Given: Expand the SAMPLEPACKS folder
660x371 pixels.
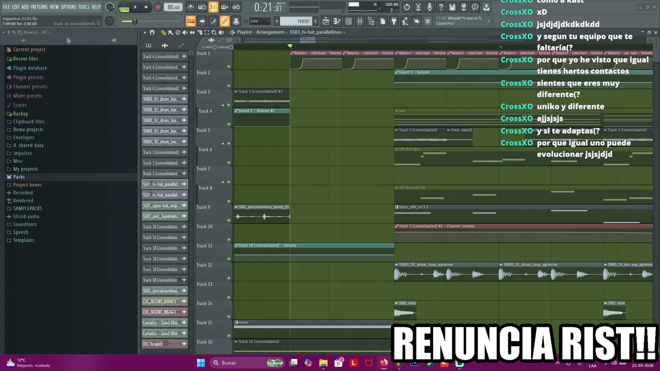Looking at the screenshot, I should (27, 208).
